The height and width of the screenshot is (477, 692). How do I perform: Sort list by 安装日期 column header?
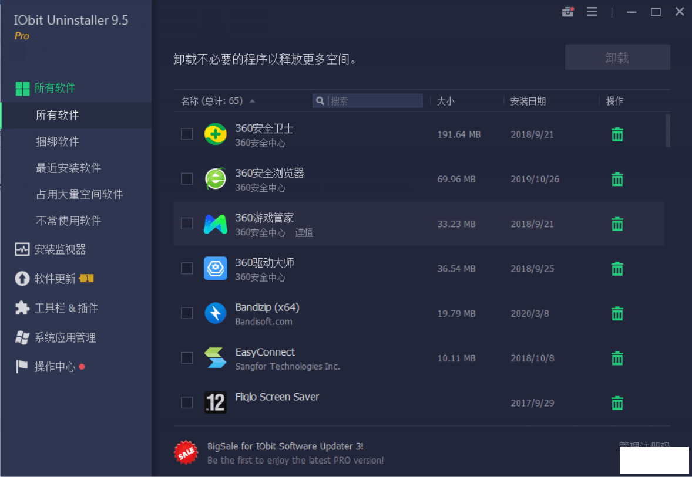tap(528, 102)
